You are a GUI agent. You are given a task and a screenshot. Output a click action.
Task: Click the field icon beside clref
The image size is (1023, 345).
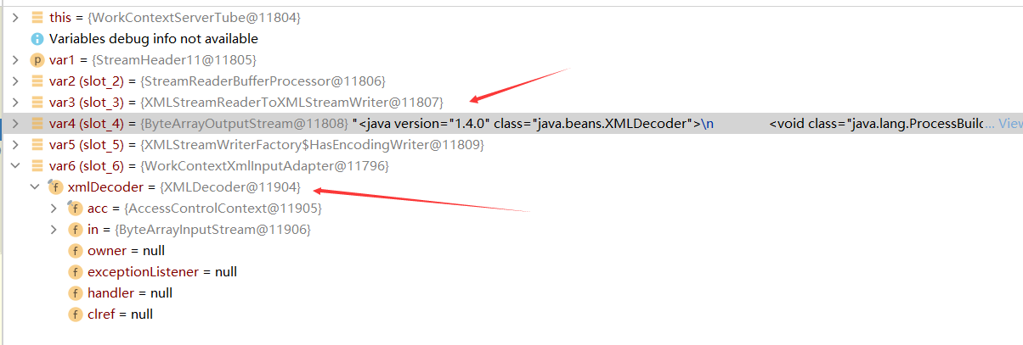coord(75,314)
